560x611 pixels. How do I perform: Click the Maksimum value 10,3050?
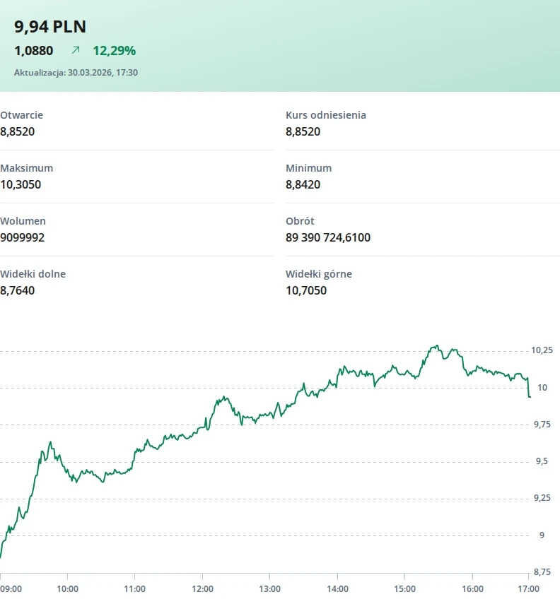coord(21,184)
